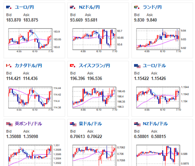Viewport: 195px width, 166px height.
Task: Click the NZ dollar/Dollar flag icon
Action: pos(137,124)
